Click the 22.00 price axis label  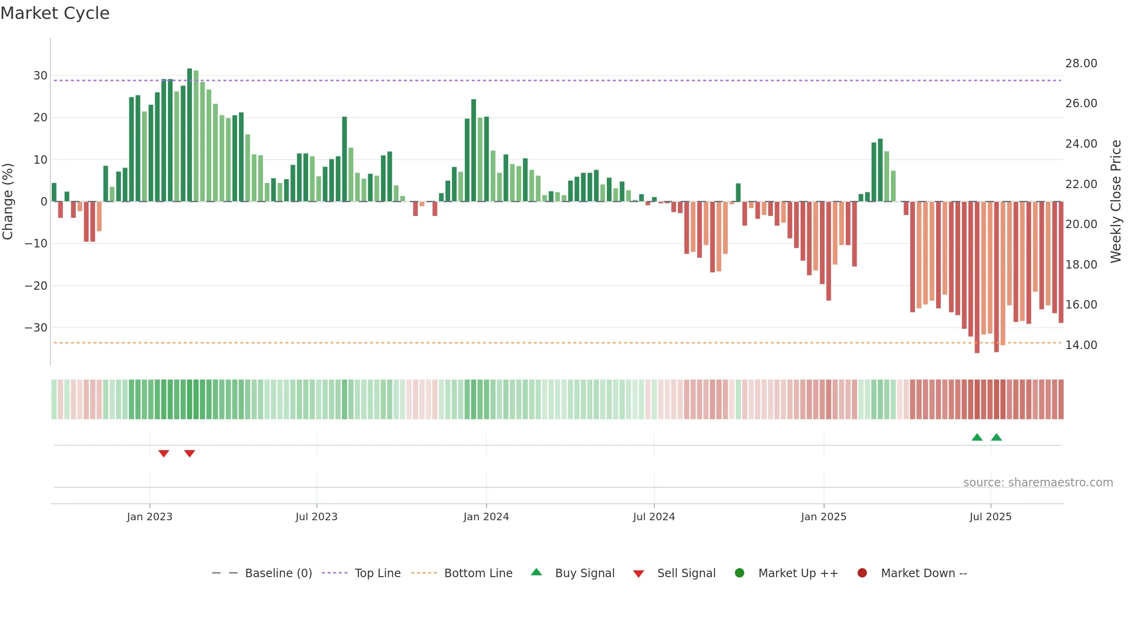pyautogui.click(x=1081, y=184)
